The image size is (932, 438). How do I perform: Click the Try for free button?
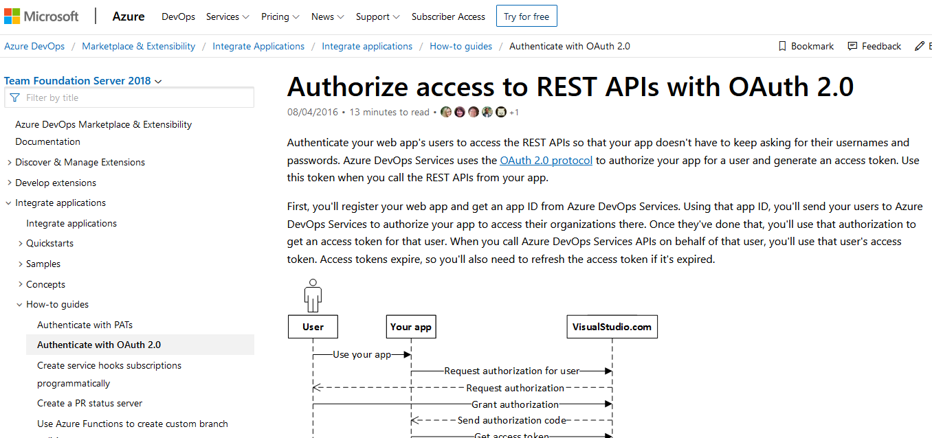pyautogui.click(x=526, y=16)
